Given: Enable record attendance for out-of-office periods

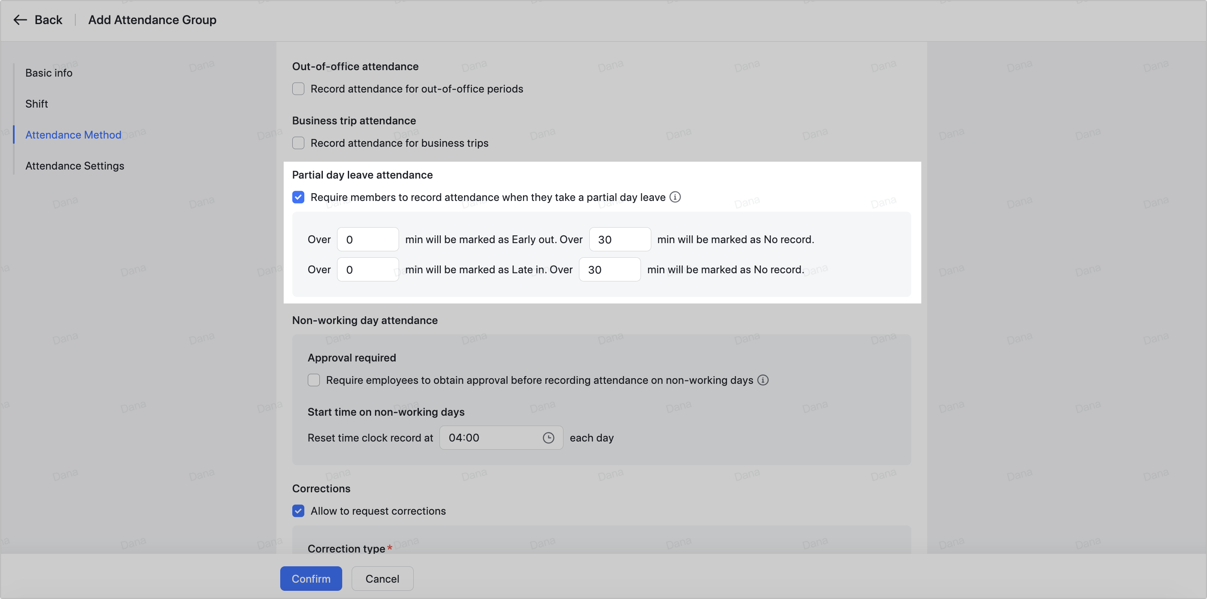Looking at the screenshot, I should point(298,89).
